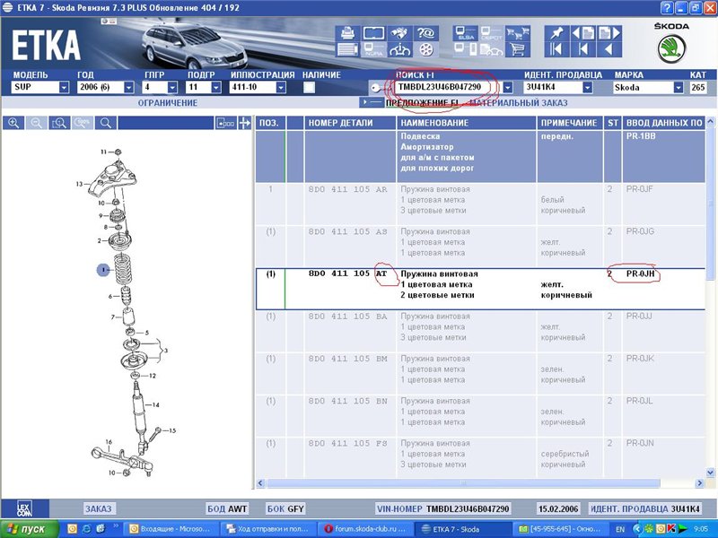Sort by НОМЕР ДЕТАЛИ column header
This screenshot has width=718, height=538.
(x=350, y=123)
